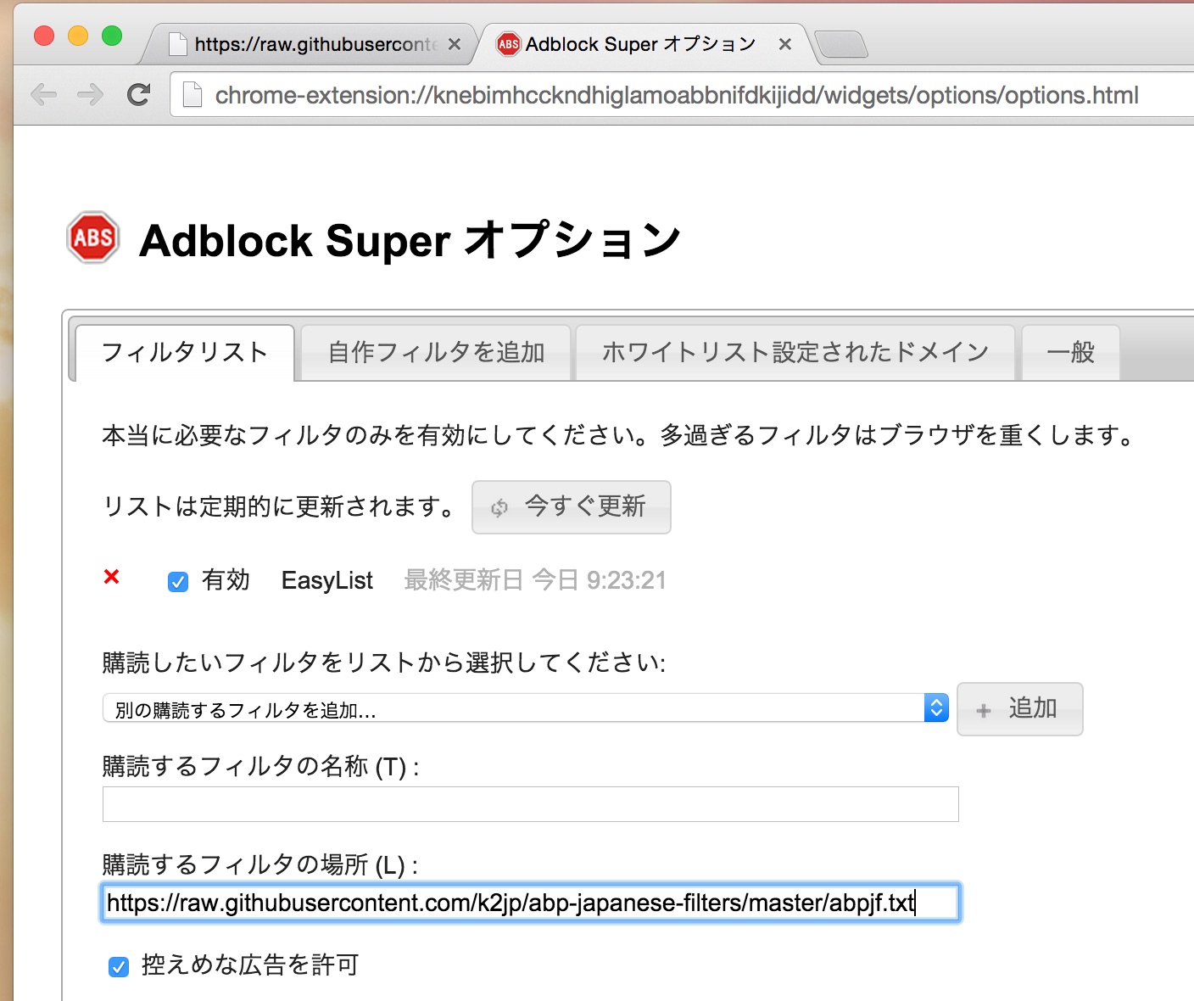Click the 今すぐ更新 button
The width and height of the screenshot is (1194, 1001).
click(x=571, y=507)
